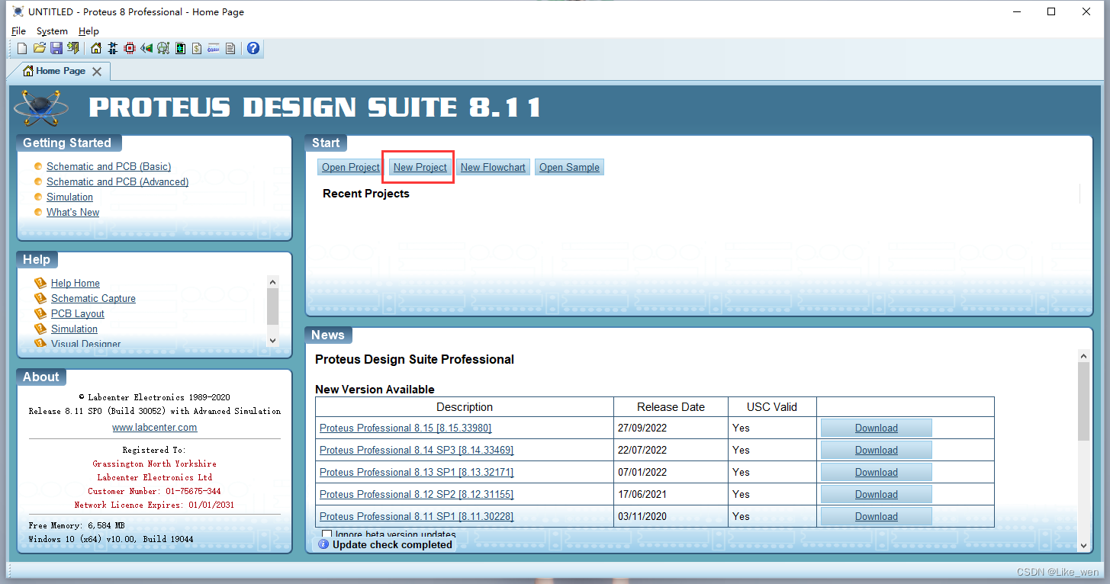Click the Description column header
The image size is (1110, 584).
pos(465,407)
